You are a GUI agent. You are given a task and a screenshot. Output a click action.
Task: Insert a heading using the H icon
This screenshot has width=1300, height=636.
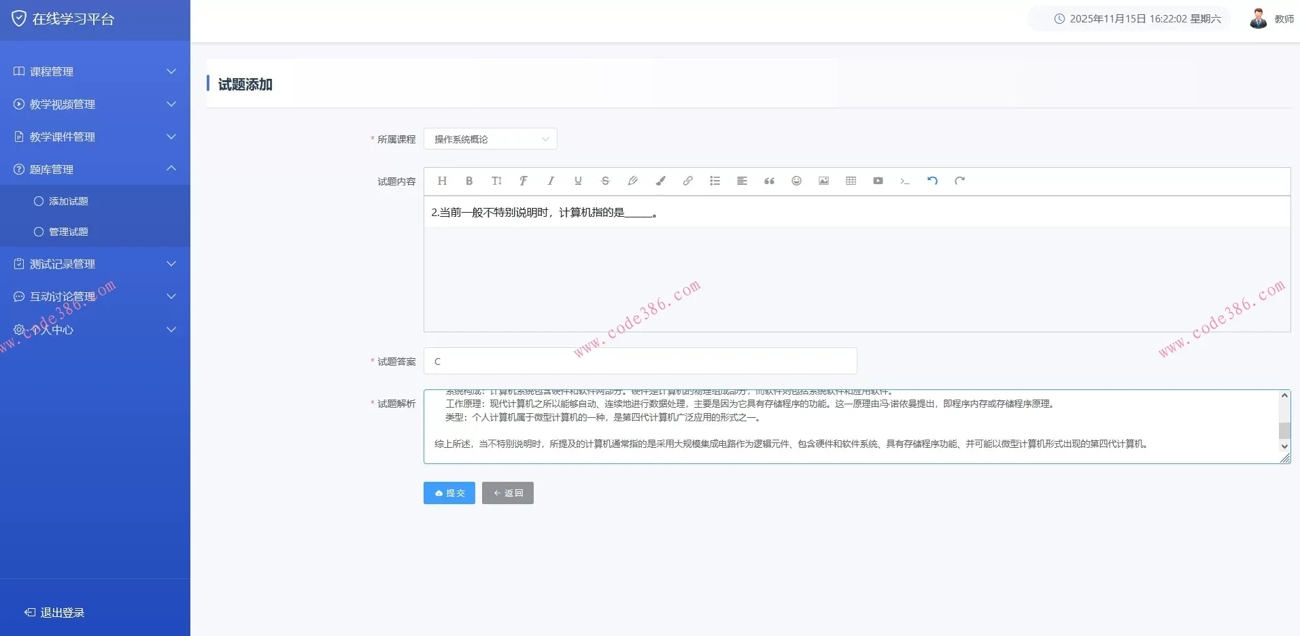coord(441,181)
